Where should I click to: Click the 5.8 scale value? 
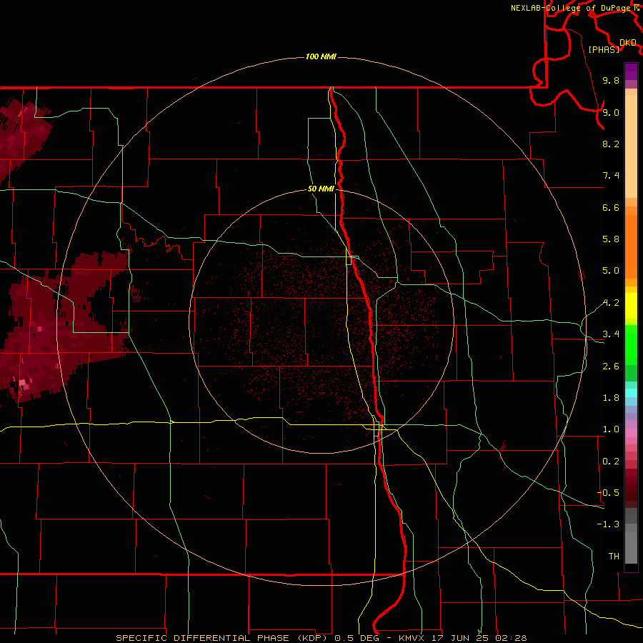tap(611, 239)
